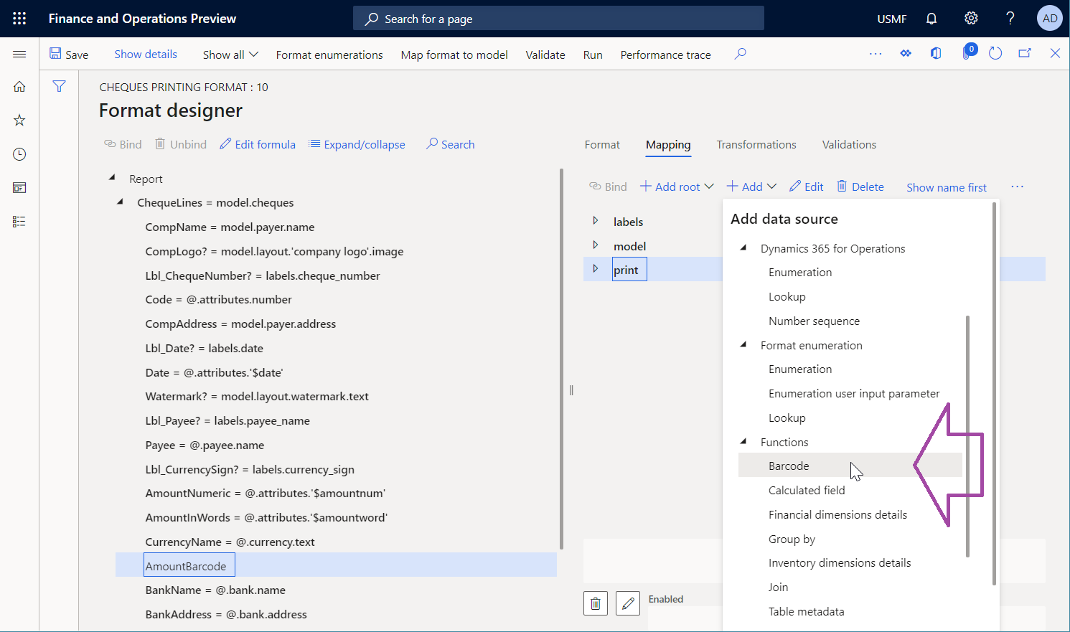
Task: Select Barcode data source type
Action: click(x=850, y=466)
